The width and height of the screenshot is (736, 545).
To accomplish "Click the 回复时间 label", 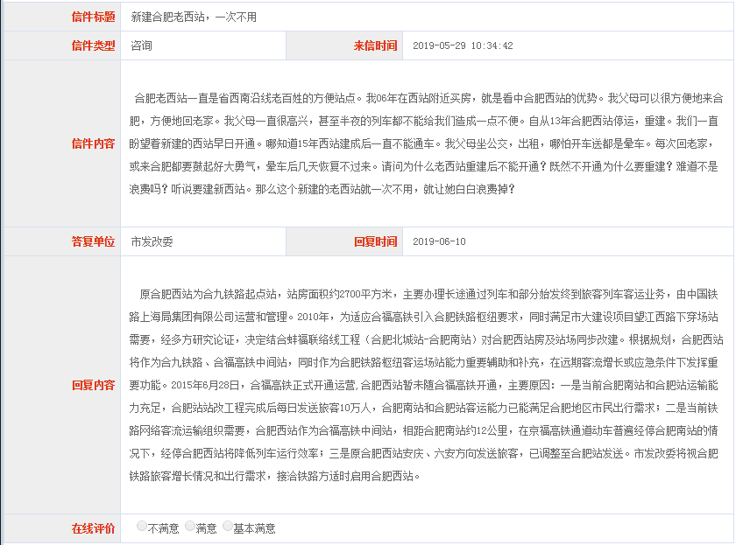I will pos(375,241).
